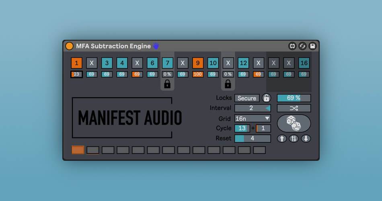Viewport: 382px width, 201px height.
Task: Open the Grid dropdown showing 16n
Action: click(x=253, y=119)
